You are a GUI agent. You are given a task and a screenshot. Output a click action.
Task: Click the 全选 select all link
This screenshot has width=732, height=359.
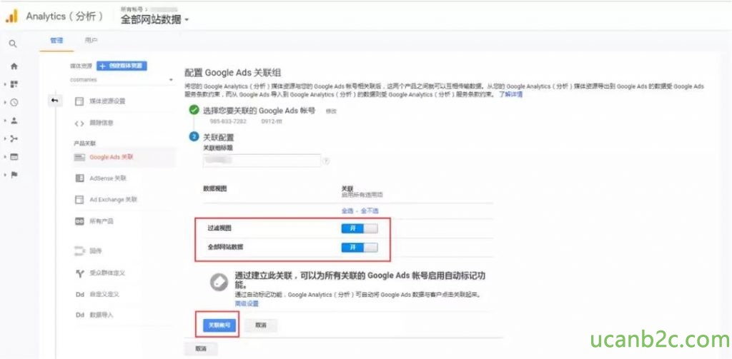pyautogui.click(x=347, y=211)
